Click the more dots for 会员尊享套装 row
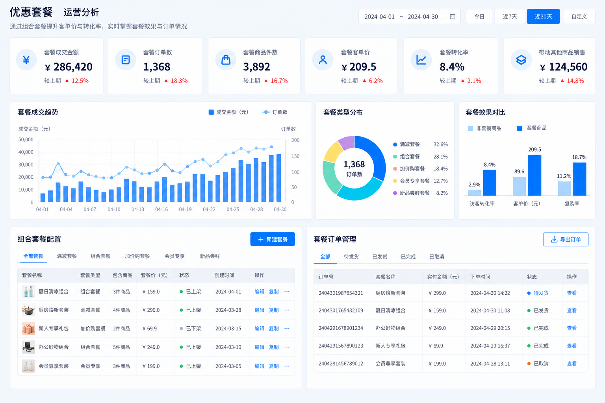Screen dimensions: 605x403 (287, 366)
